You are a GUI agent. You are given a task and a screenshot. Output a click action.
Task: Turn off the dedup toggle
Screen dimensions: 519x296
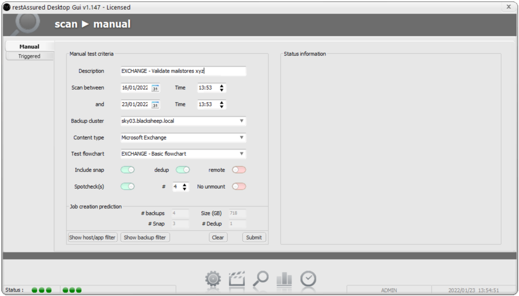click(x=182, y=170)
